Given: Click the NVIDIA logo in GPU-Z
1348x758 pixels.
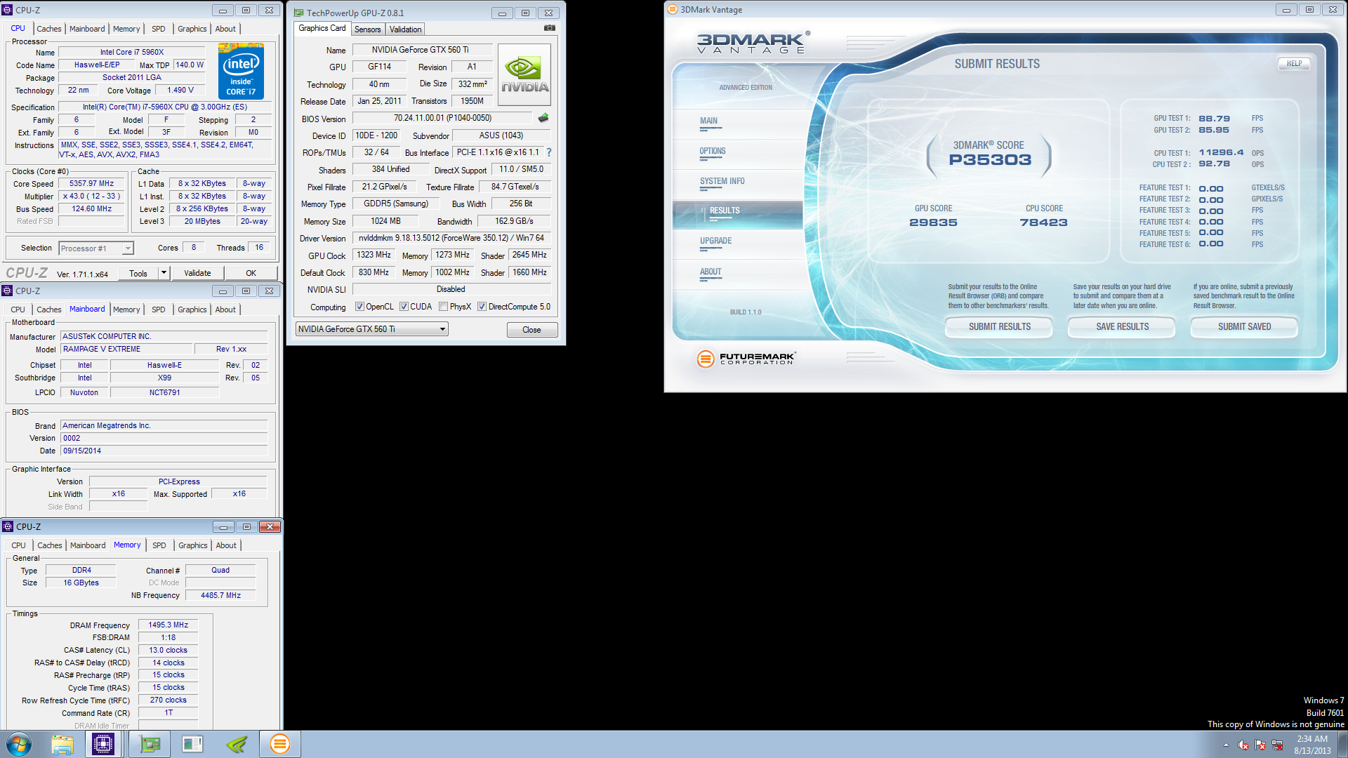Looking at the screenshot, I should (x=524, y=75).
